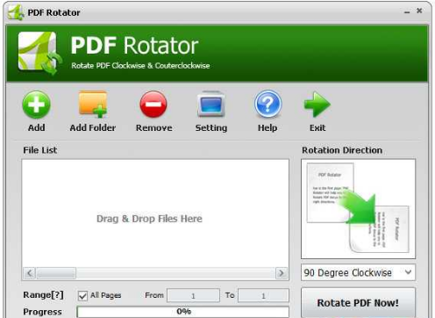Click the Add label text
The image size is (435, 318).
click(37, 127)
